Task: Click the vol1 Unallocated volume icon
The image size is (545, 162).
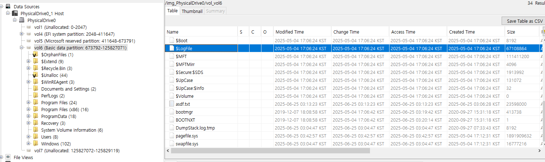Action: (x=29, y=27)
